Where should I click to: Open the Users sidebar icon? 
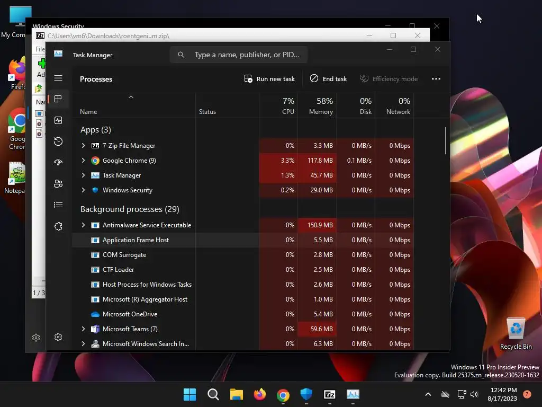pyautogui.click(x=58, y=183)
